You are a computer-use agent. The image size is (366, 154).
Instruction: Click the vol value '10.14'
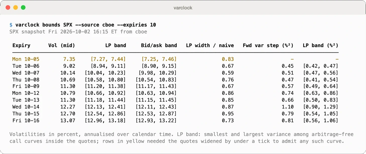coord(68,73)
